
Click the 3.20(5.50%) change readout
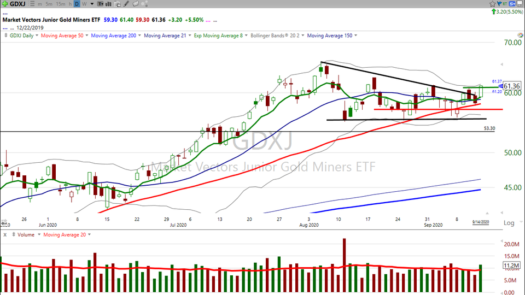click(509, 11)
